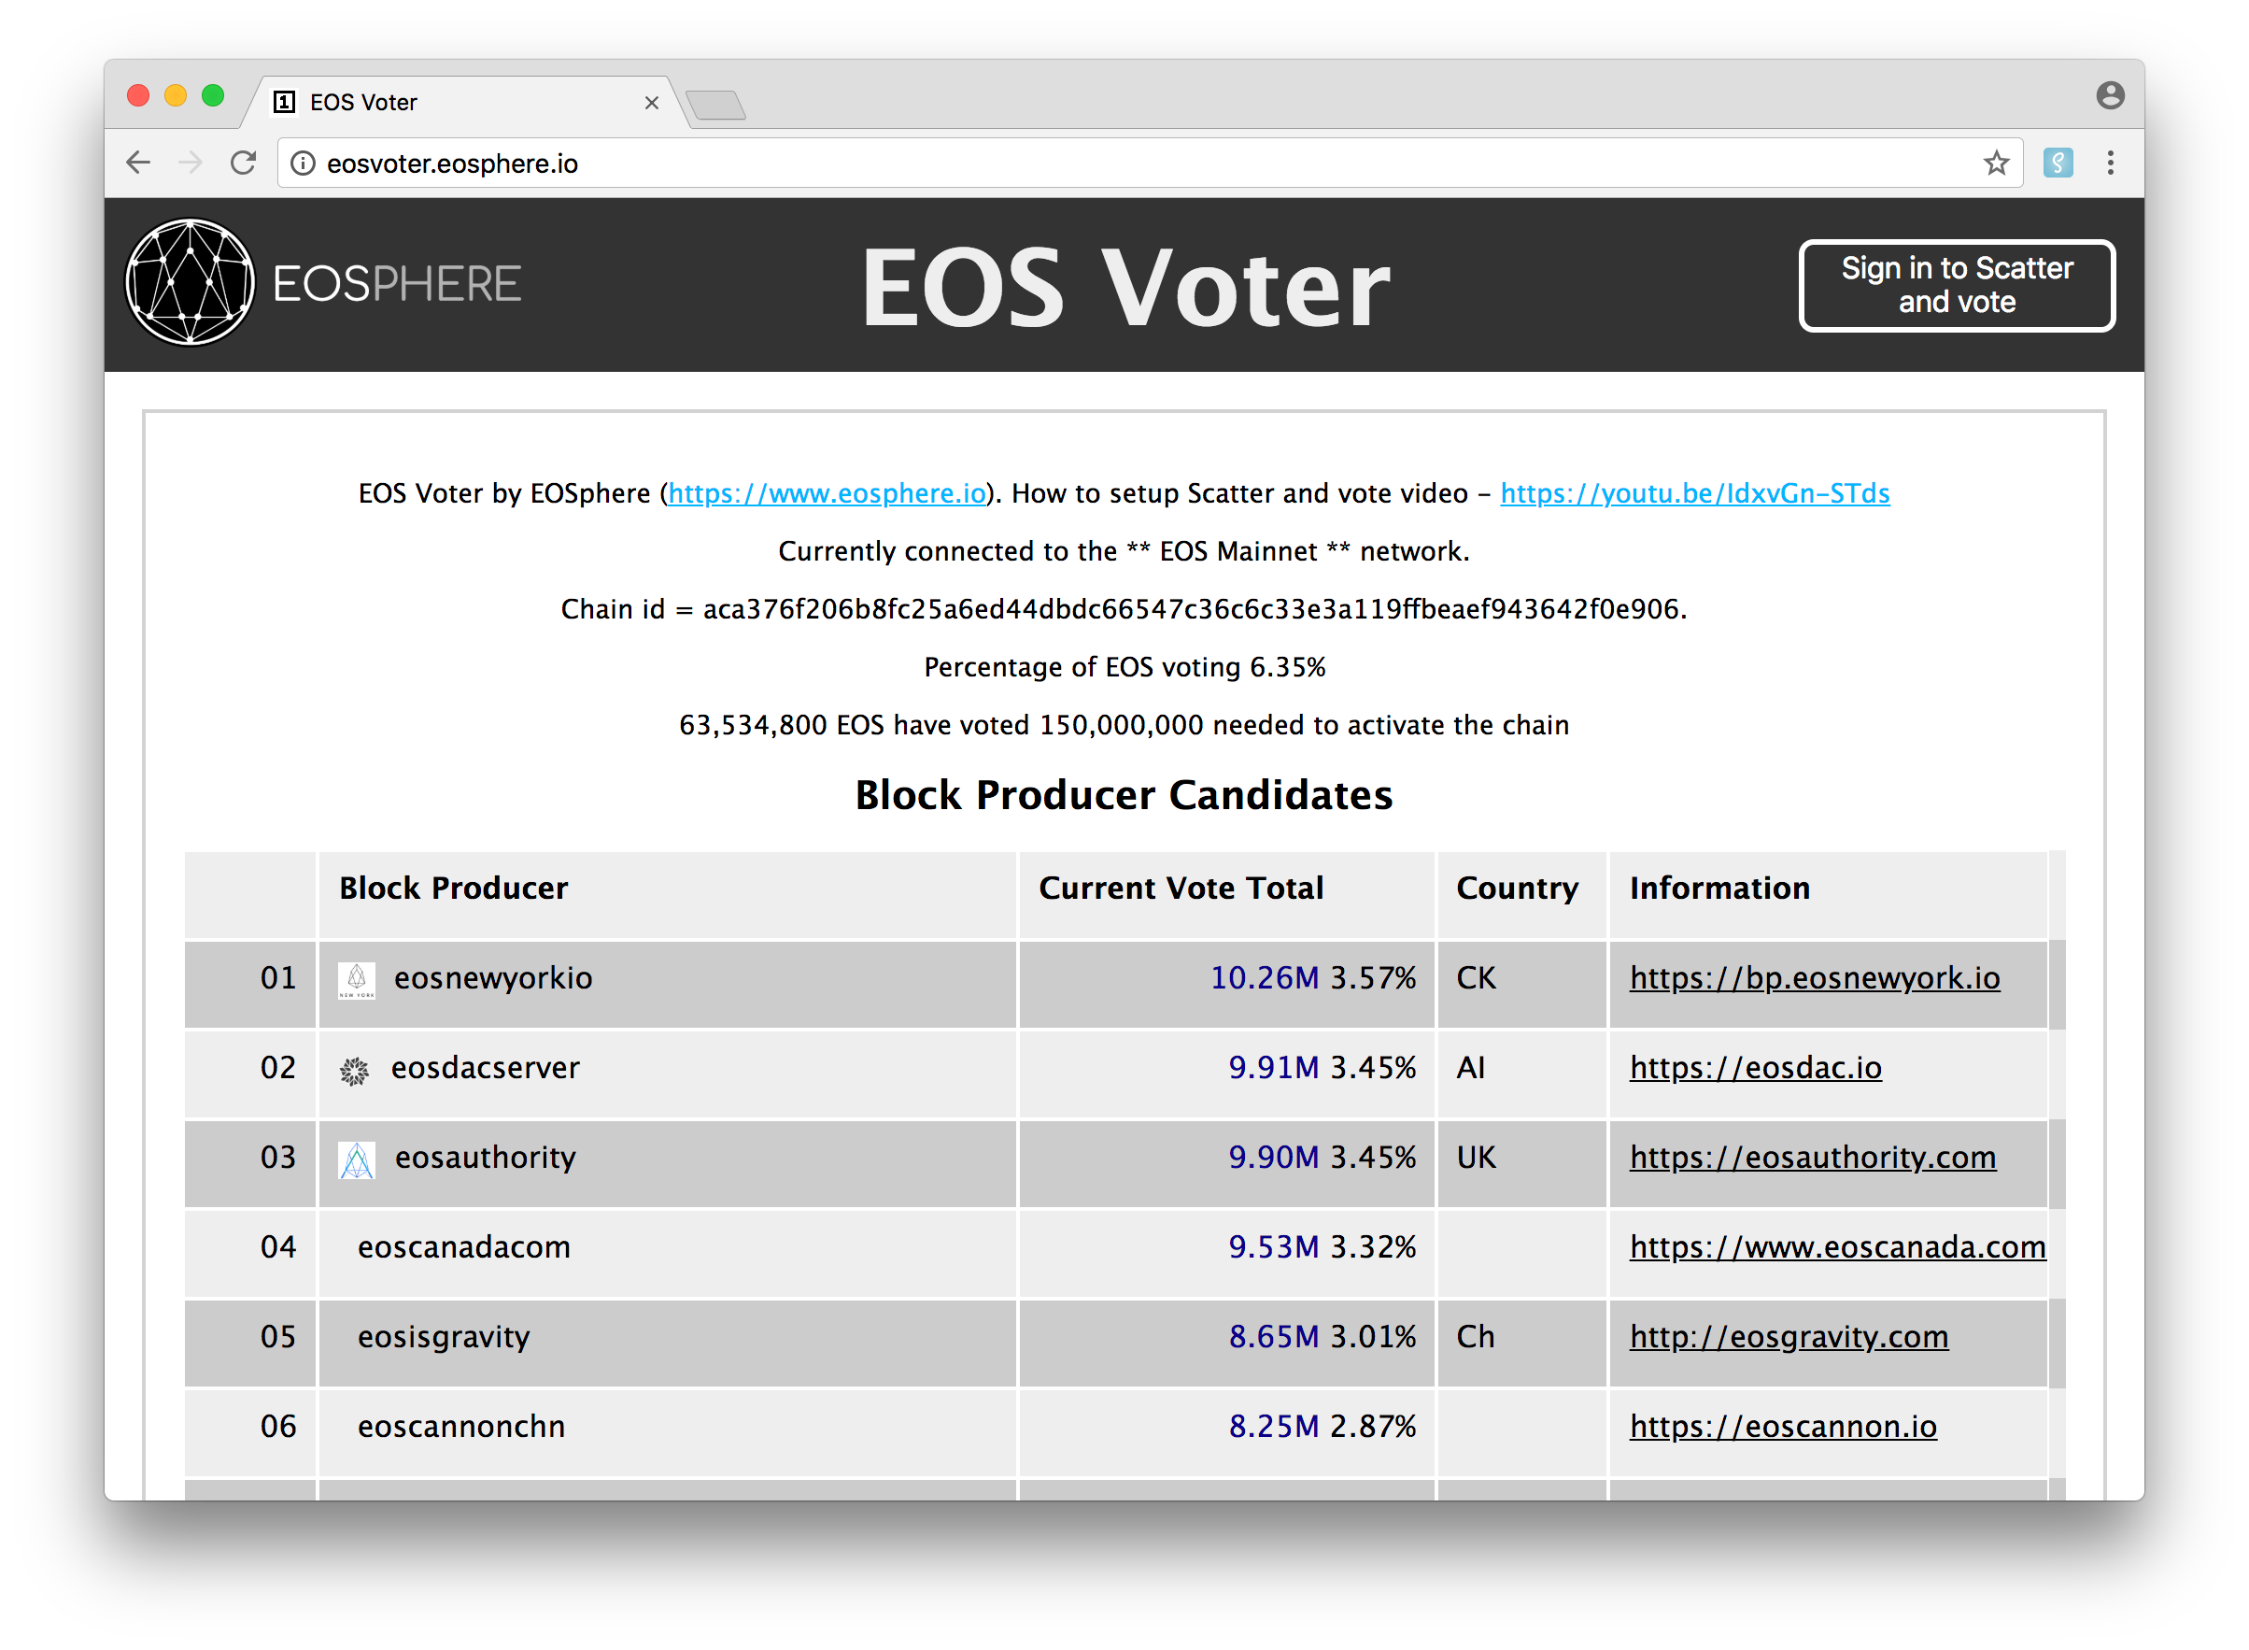Click the site info icon in address bar
The width and height of the screenshot is (2249, 1650).
[303, 163]
